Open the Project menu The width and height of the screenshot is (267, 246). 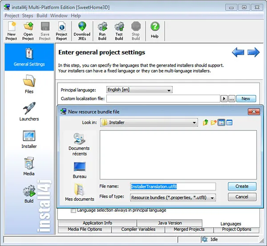click(x=12, y=16)
